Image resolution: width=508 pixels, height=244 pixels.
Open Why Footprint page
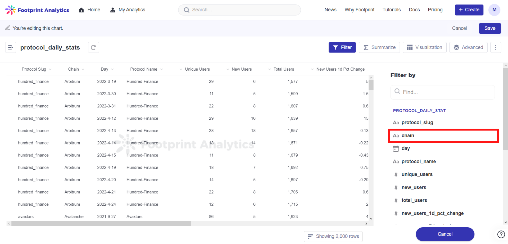[x=359, y=10]
